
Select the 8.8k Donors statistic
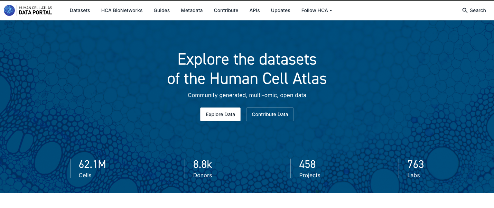[x=203, y=168]
